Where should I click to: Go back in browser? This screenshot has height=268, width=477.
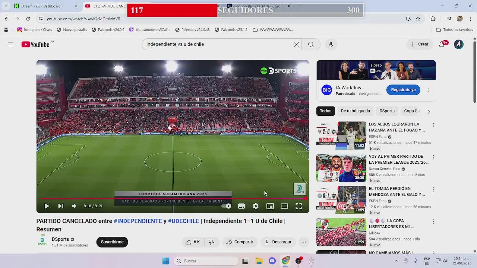pos(7,19)
